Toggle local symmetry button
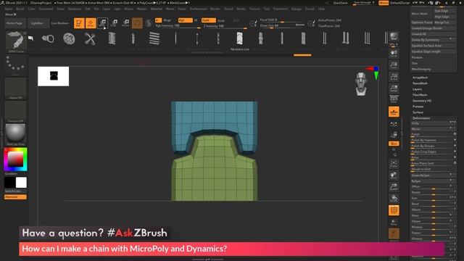This screenshot has width=464, height=261. (394, 124)
